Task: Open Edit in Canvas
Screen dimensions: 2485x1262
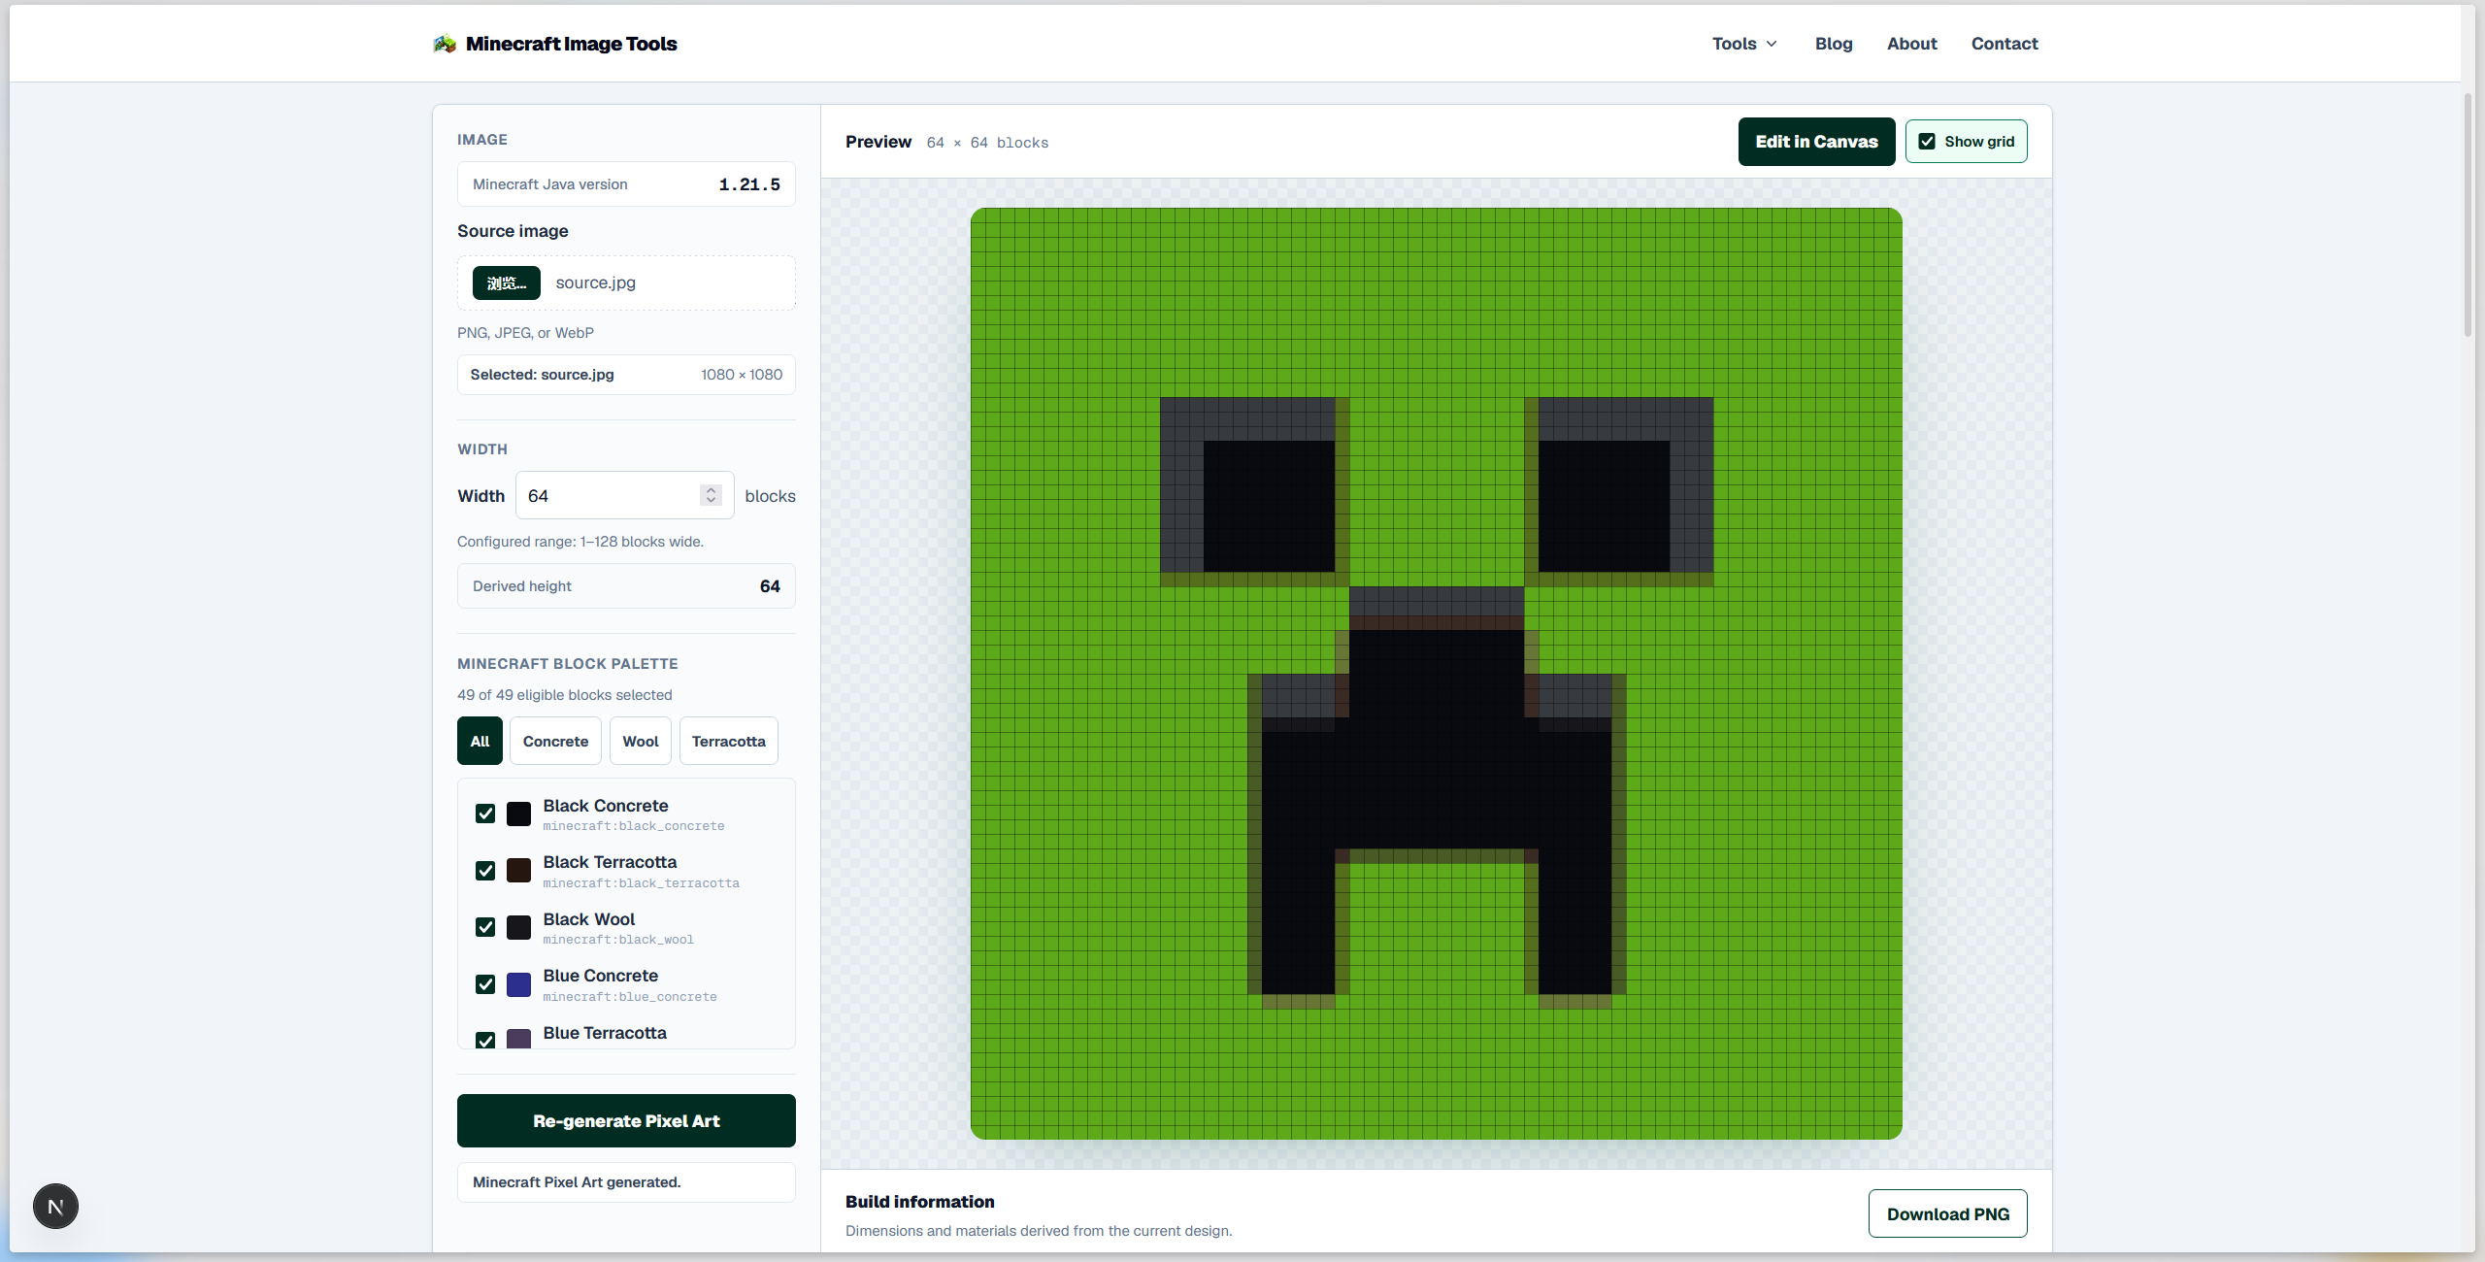Action: 1816,142
